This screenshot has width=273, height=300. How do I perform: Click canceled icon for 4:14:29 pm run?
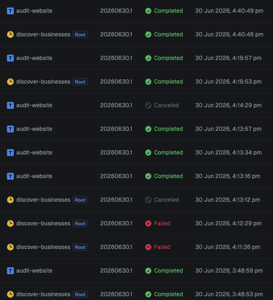pos(148,105)
